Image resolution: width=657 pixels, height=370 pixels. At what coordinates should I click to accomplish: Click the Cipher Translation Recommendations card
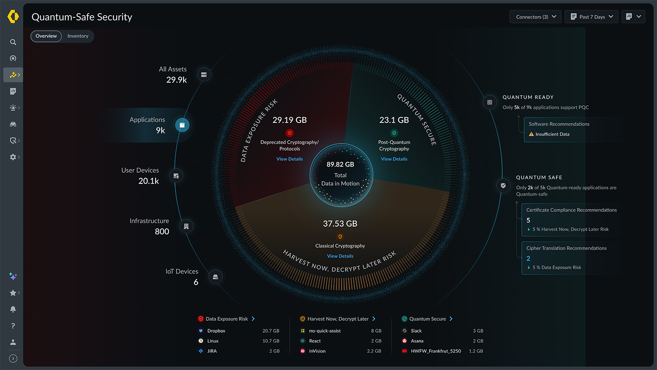[x=571, y=257]
